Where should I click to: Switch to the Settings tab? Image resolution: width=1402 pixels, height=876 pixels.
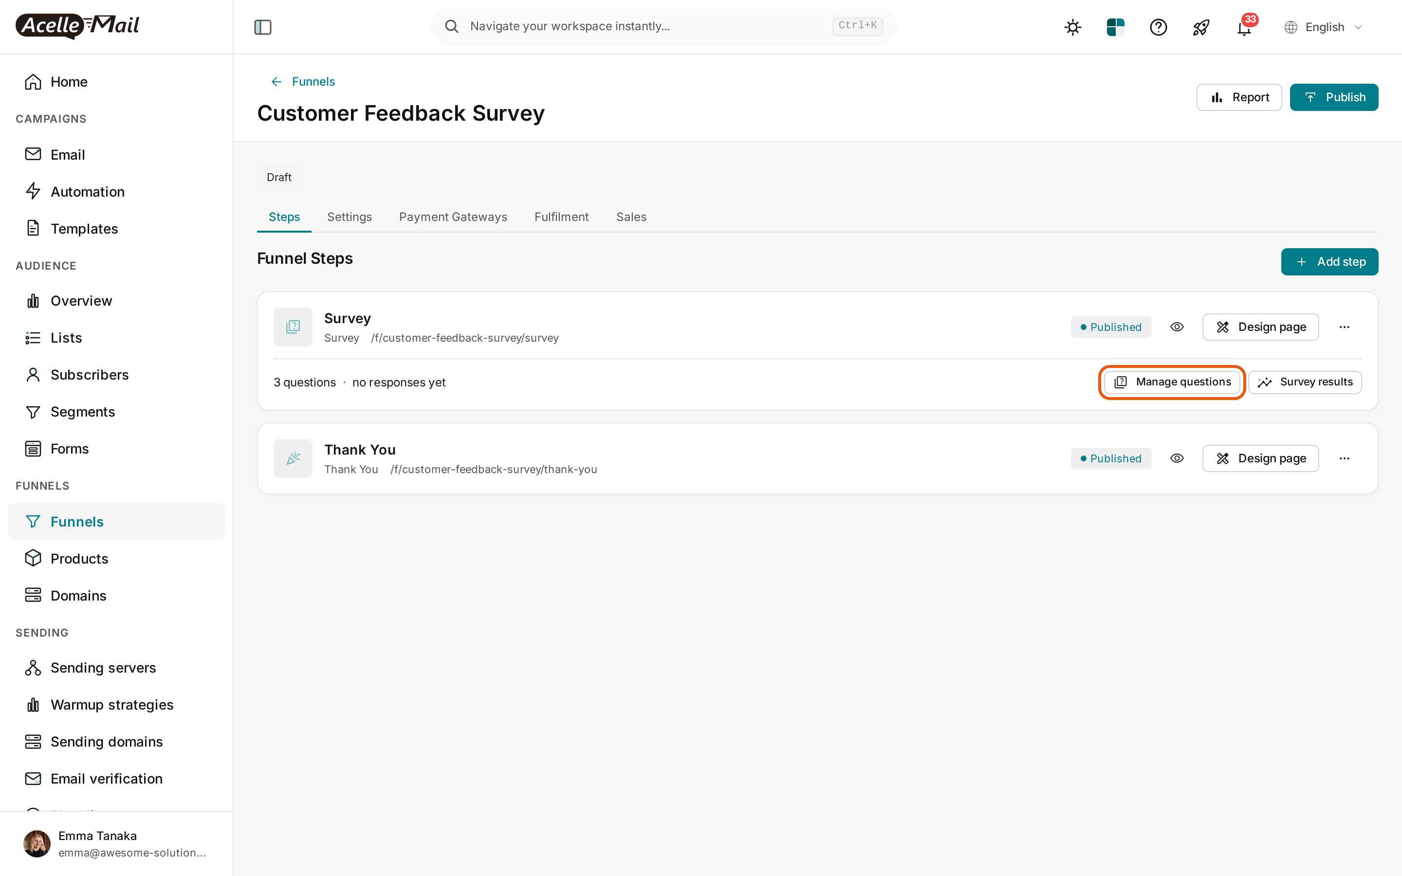(x=350, y=217)
